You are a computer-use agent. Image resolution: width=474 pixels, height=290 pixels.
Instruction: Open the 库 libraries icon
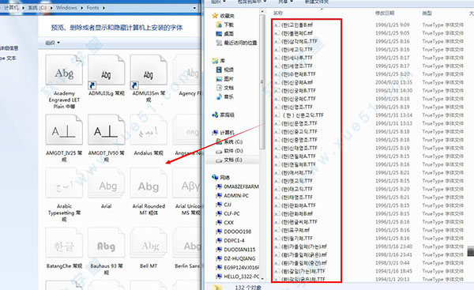(x=215, y=61)
